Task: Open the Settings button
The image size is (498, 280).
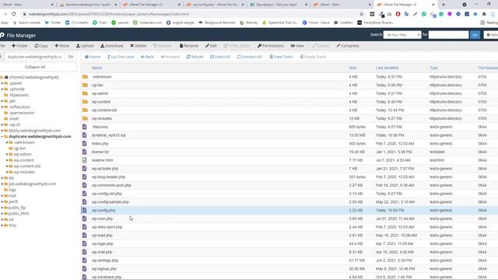Action: coord(491,34)
